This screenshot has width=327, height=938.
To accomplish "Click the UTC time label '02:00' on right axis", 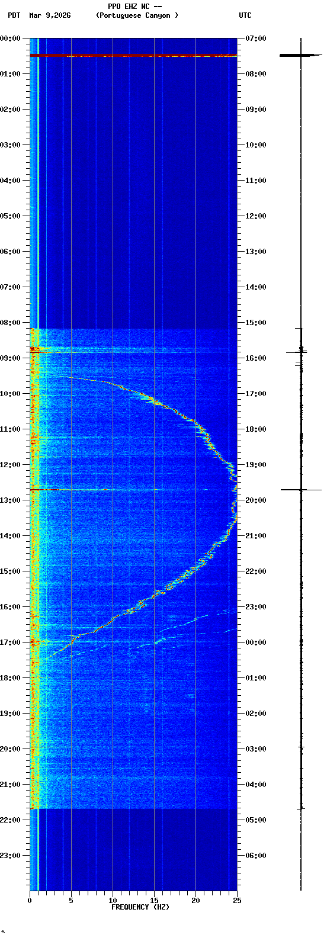I will (x=256, y=714).
